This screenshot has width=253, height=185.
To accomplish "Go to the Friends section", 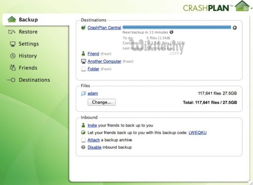I will pyautogui.click(x=28, y=68).
